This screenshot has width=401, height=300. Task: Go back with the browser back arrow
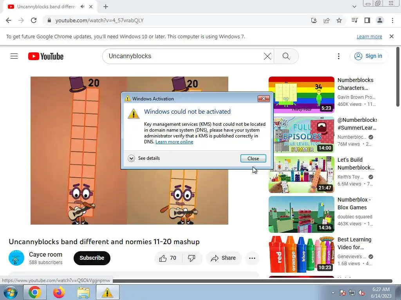tap(9, 20)
